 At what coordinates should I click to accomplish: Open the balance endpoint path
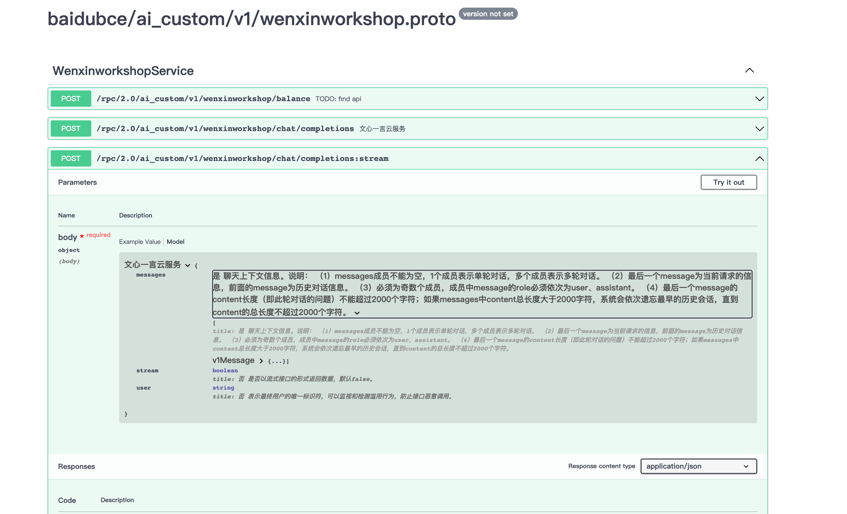point(203,99)
